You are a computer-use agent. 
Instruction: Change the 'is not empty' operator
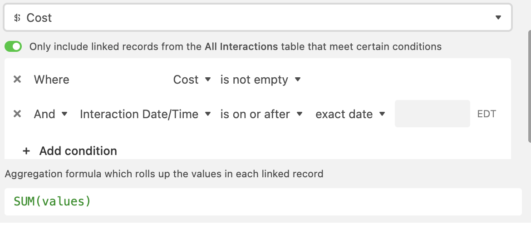(261, 80)
